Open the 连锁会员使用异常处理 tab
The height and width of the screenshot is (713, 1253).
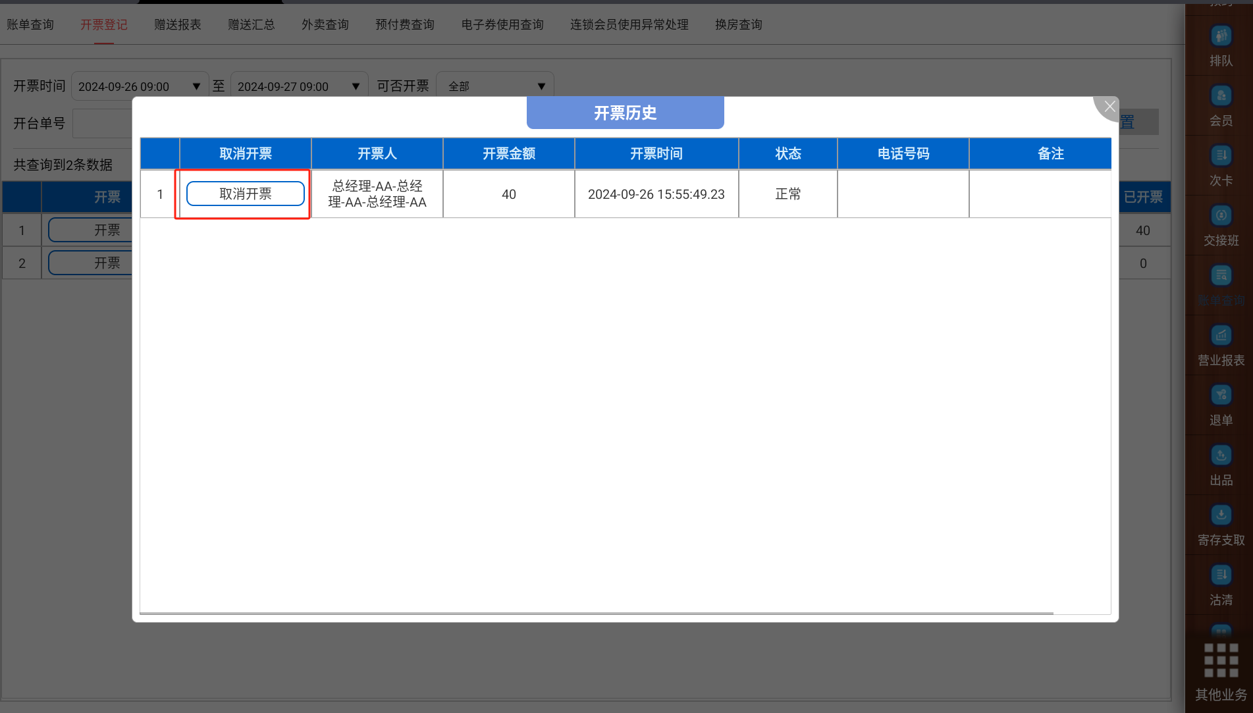[x=629, y=24]
